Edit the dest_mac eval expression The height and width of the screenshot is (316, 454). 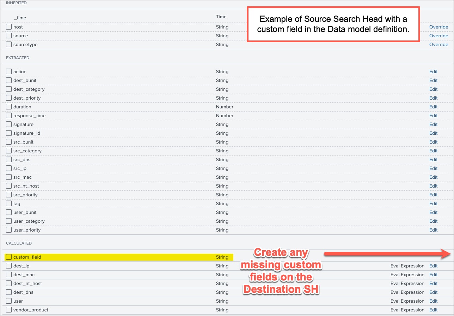pyautogui.click(x=433, y=274)
